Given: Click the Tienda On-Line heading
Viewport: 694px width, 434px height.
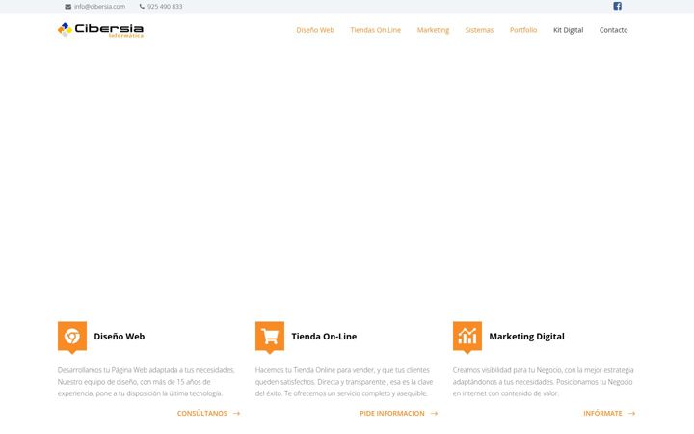Looking at the screenshot, I should (324, 337).
